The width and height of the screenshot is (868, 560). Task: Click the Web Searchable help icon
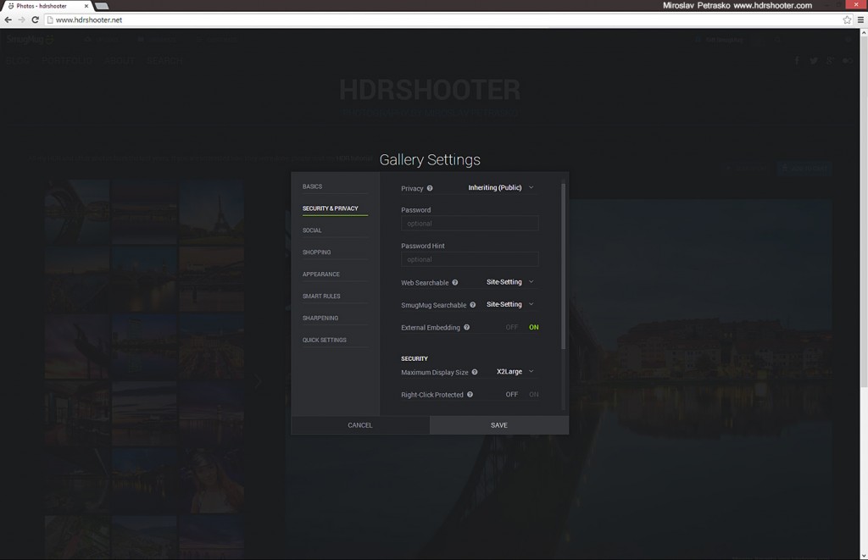click(x=455, y=282)
